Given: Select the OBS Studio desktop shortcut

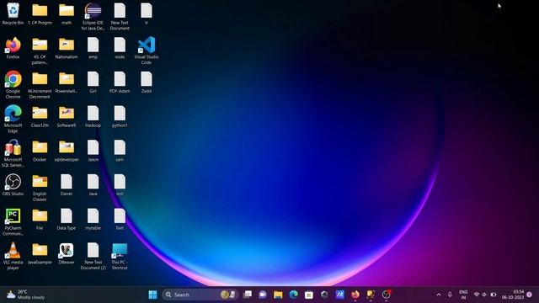Looking at the screenshot, I should [x=13, y=185].
